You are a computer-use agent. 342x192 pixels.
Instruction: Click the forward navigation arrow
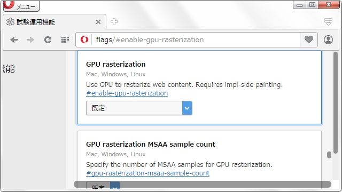(30, 39)
